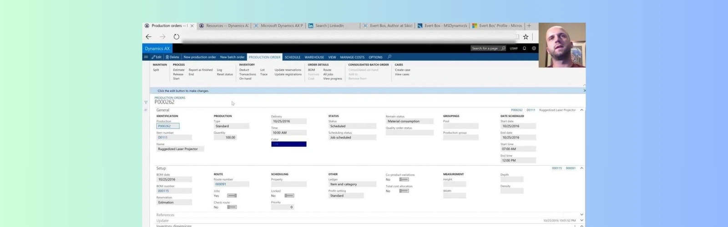Click the PRODUCTION ORDERS breadcrumb link
This screenshot has height=227, width=728.
170,98
